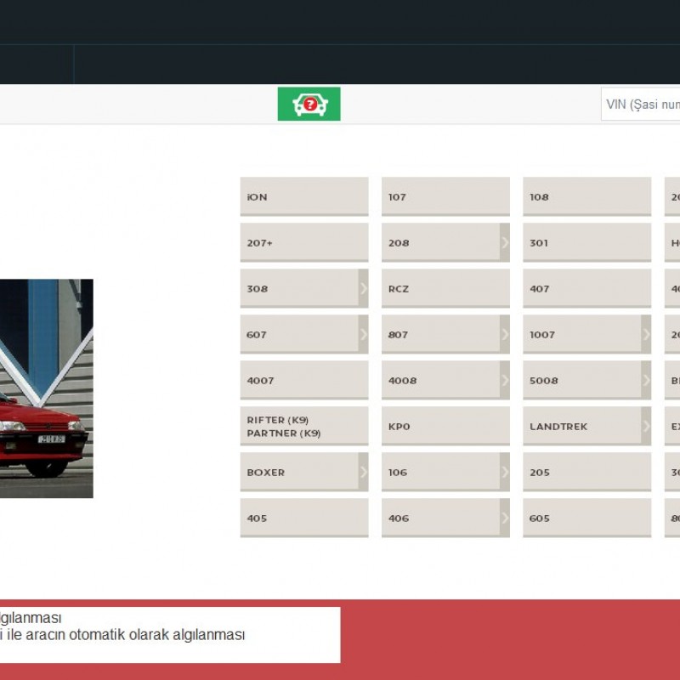Screen dimensions: 680x680
Task: Choose the KP0 model
Action: point(442,426)
